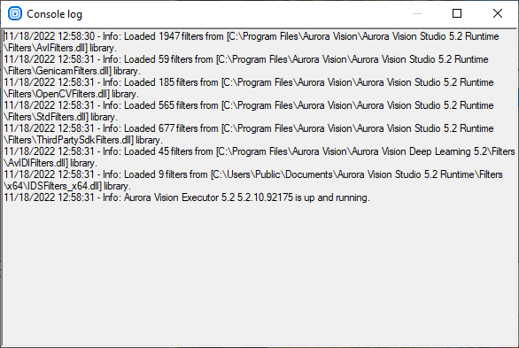Click the Console log title text
Screen dimensions: 519x348
[54, 14]
